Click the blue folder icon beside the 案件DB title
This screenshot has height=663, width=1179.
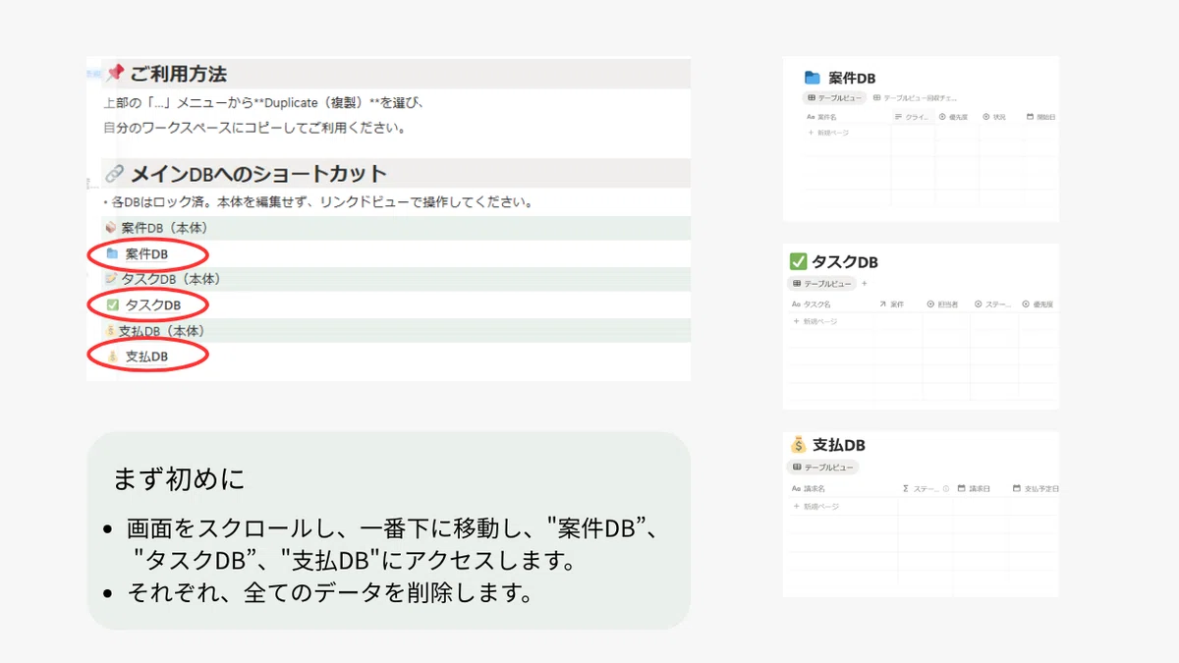[812, 78]
